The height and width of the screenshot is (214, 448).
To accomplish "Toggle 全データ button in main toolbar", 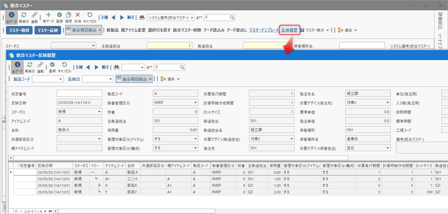I will 12,17.
